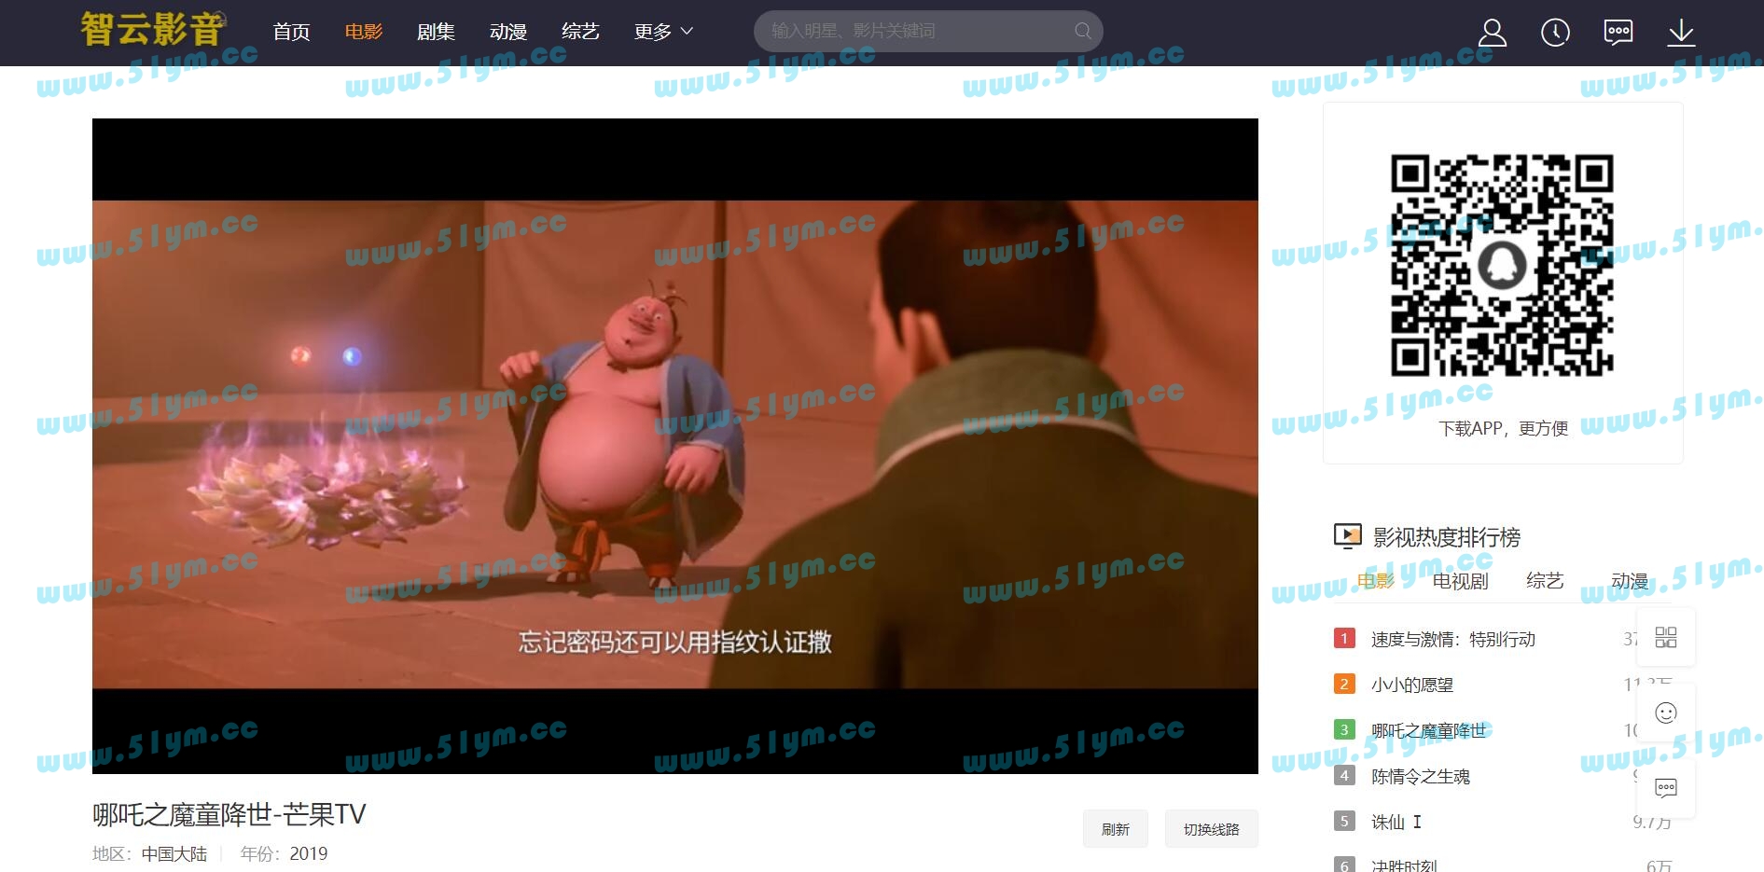Click the search magnifier icon
The width and height of the screenshot is (1764, 872).
click(x=1082, y=31)
